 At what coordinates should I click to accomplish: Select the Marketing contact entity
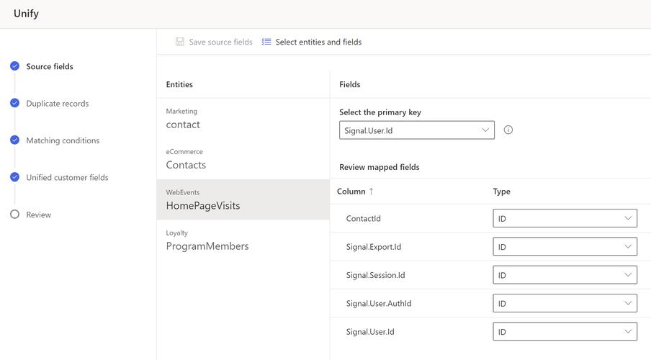243,119
